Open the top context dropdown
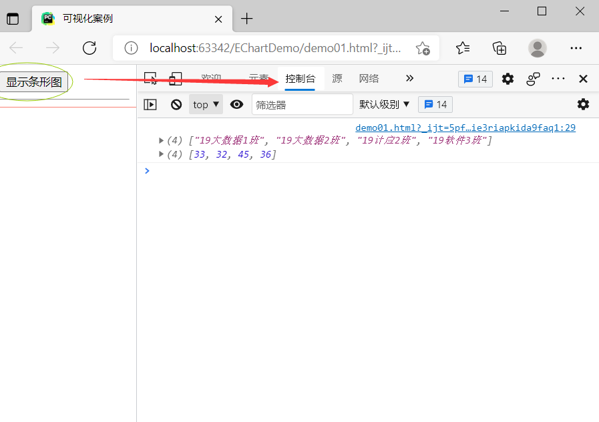Viewport: 599px width, 422px height. tap(206, 104)
